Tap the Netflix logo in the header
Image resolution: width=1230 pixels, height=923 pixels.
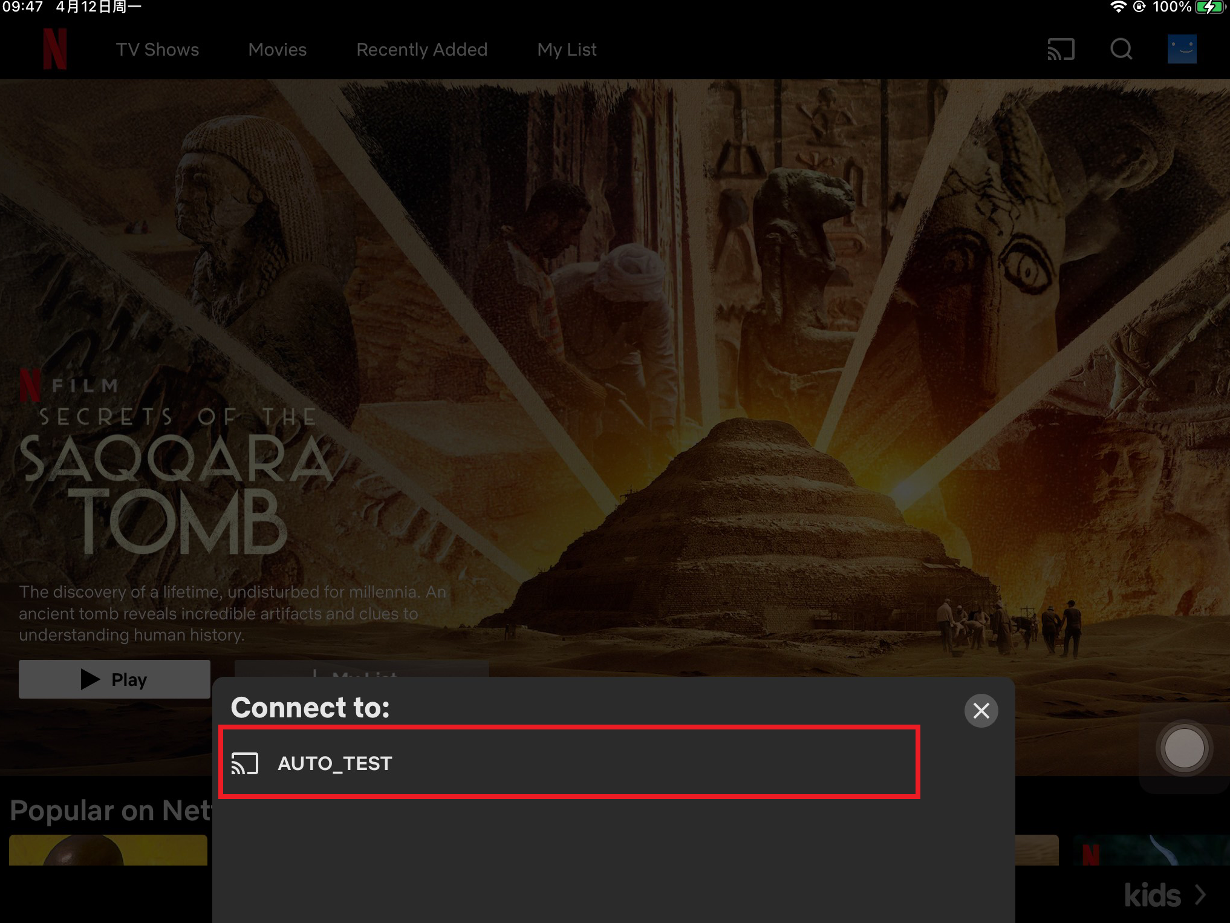point(55,49)
